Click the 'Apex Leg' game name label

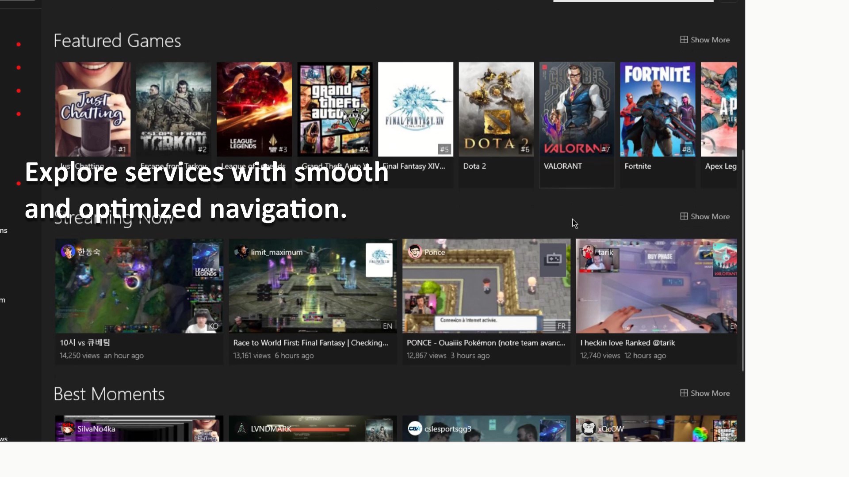coord(721,166)
